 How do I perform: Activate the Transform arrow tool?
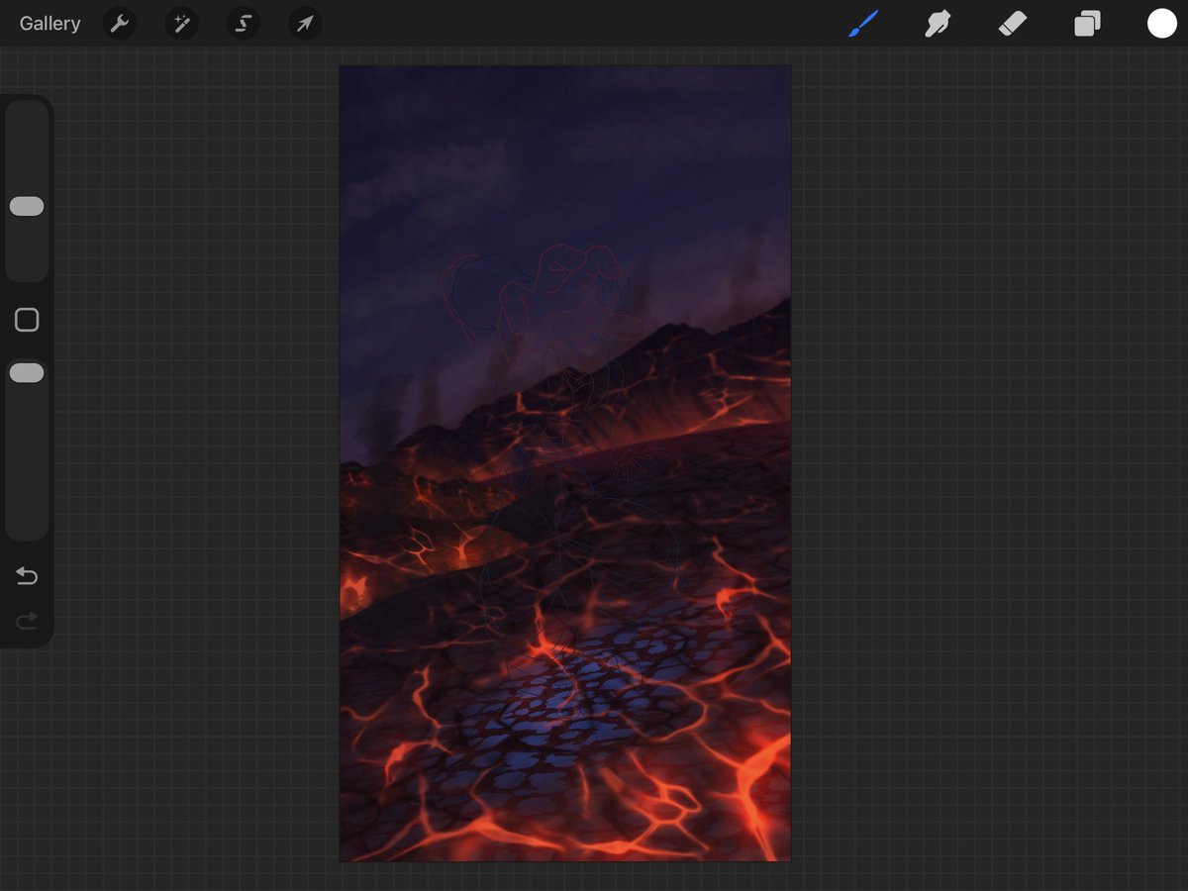305,24
